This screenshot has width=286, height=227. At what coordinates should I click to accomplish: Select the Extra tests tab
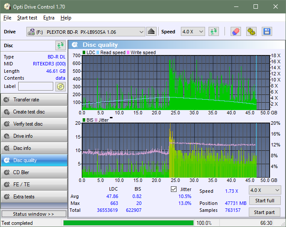click(x=34, y=197)
